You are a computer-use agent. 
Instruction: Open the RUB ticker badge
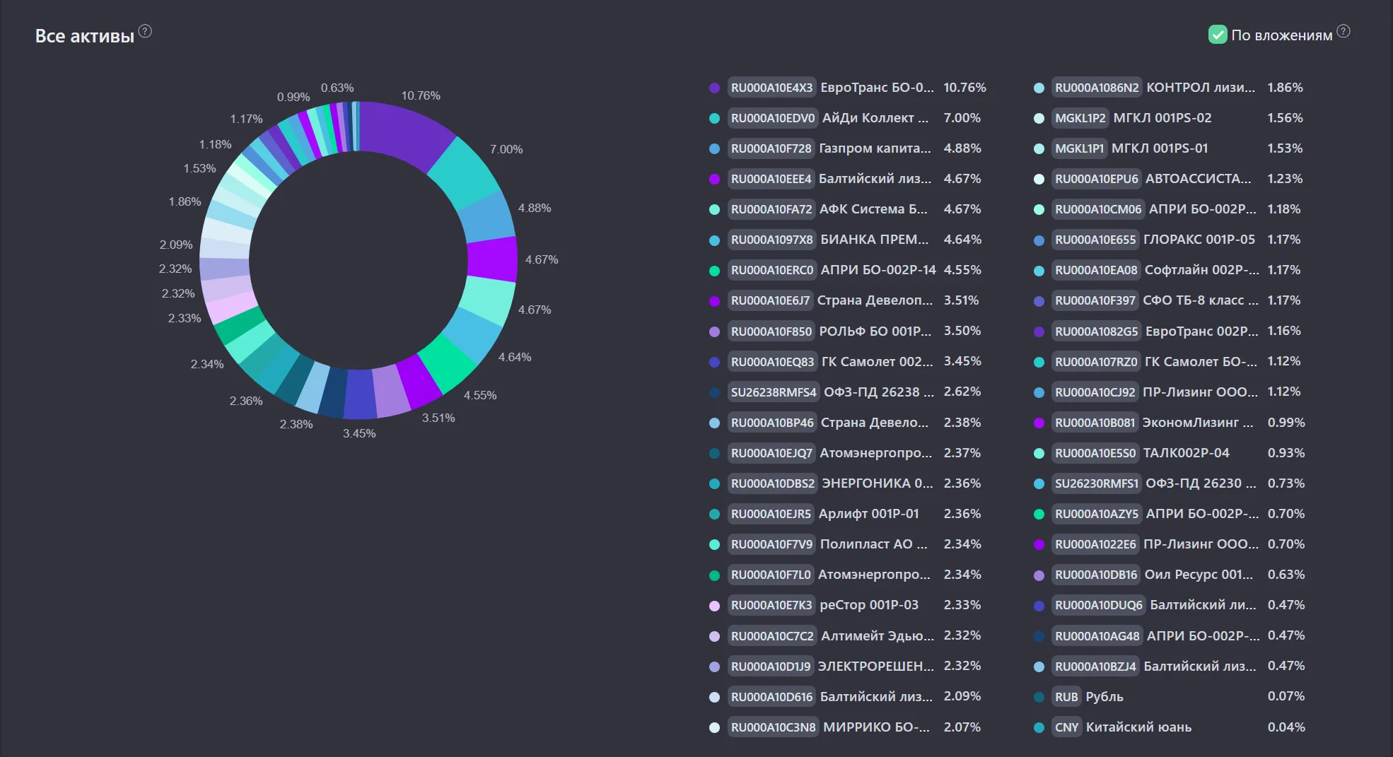click(1066, 697)
